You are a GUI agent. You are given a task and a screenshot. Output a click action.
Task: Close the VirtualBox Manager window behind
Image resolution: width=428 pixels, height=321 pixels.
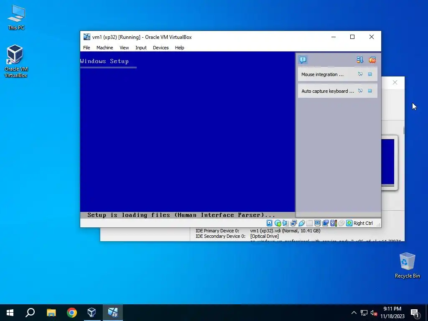pos(395,82)
